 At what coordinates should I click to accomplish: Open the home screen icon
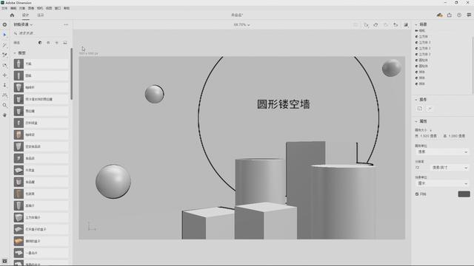12,15
